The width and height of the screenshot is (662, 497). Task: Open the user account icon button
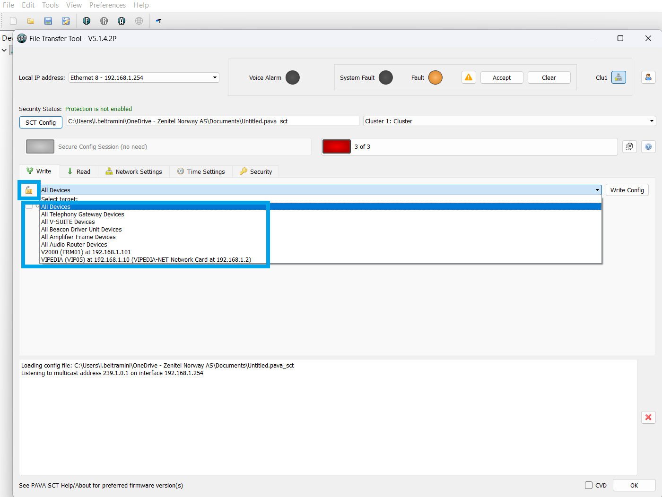click(648, 77)
